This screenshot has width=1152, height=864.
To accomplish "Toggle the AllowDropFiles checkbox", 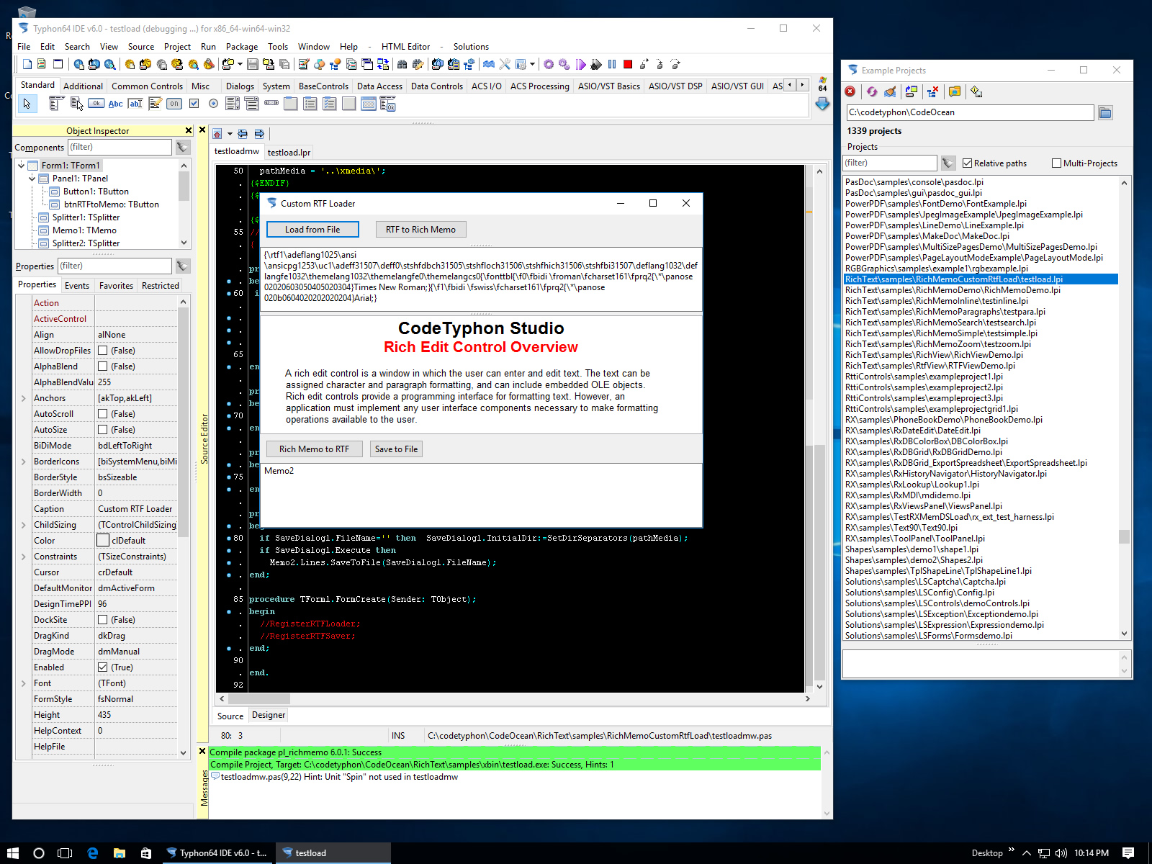I will pyautogui.click(x=103, y=351).
